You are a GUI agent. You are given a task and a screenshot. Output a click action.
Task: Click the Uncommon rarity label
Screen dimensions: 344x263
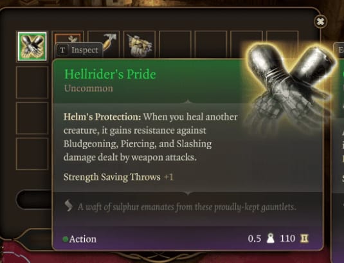coord(89,88)
